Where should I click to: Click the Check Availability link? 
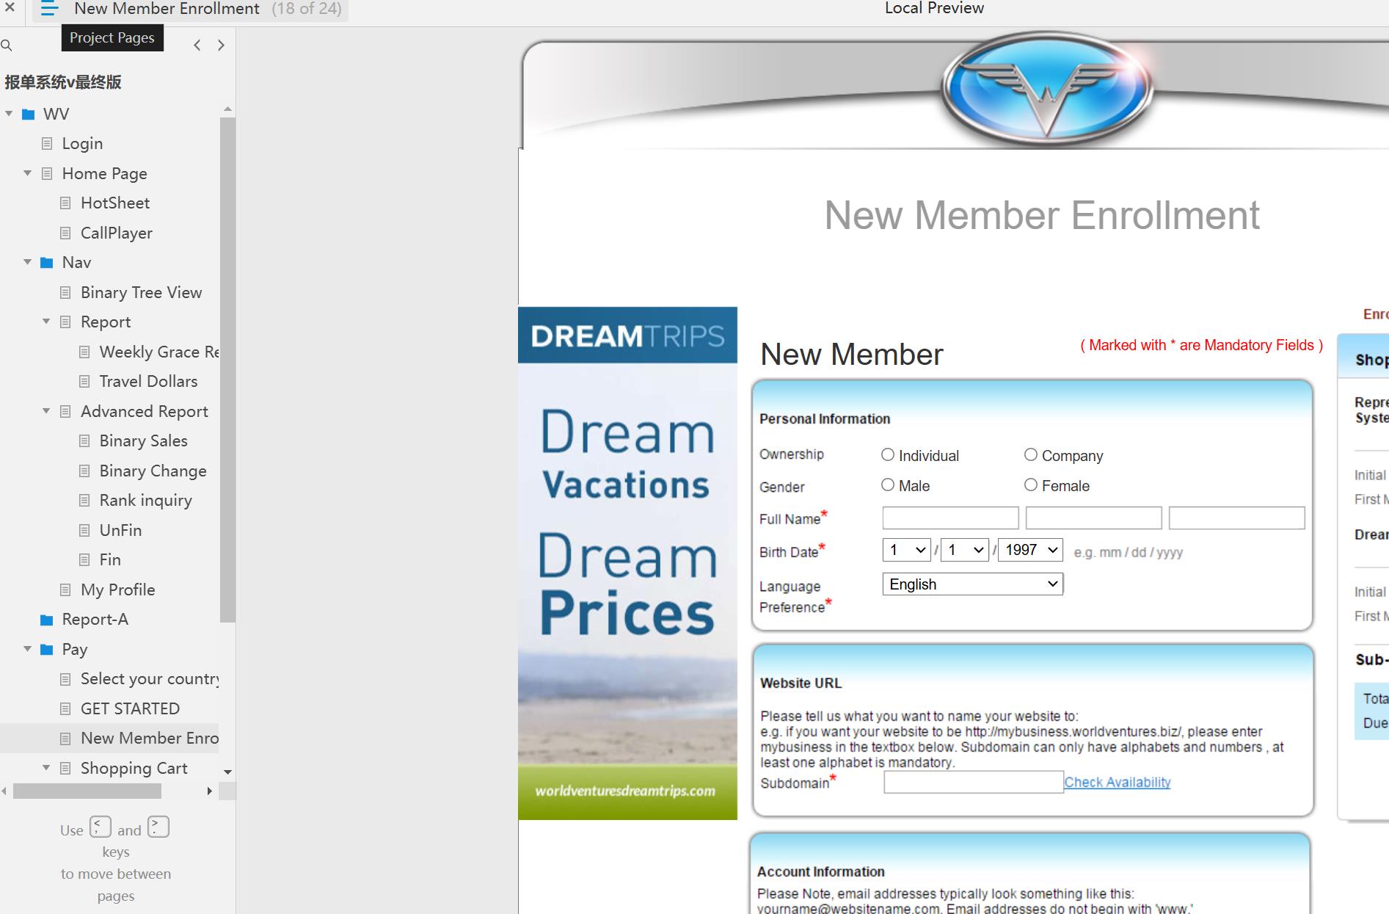point(1118,783)
